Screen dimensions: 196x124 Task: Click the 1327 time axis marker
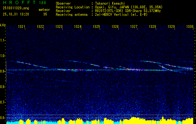click(x=134, y=26)
